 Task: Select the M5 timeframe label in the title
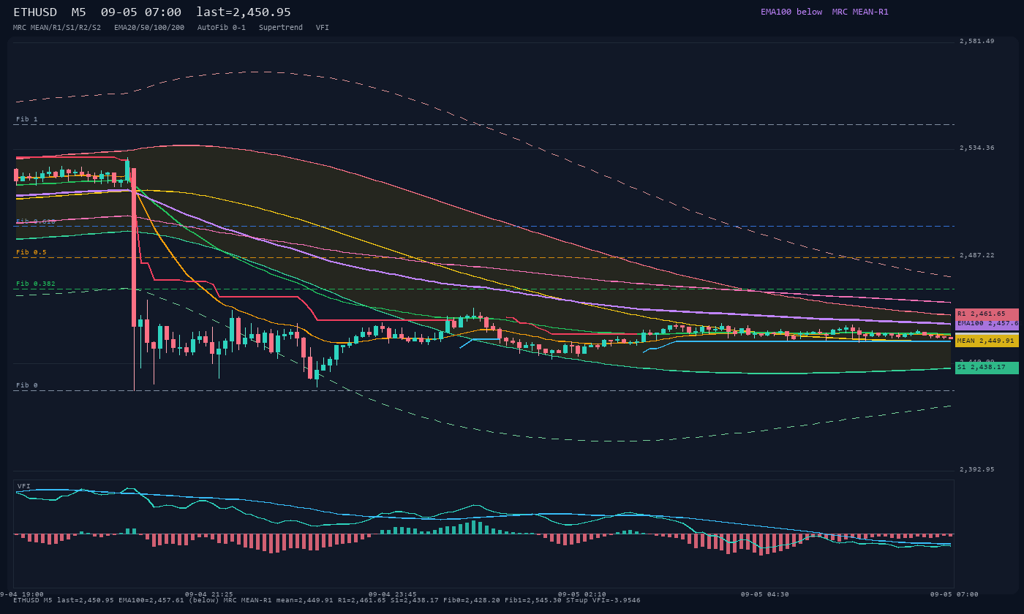coord(78,12)
